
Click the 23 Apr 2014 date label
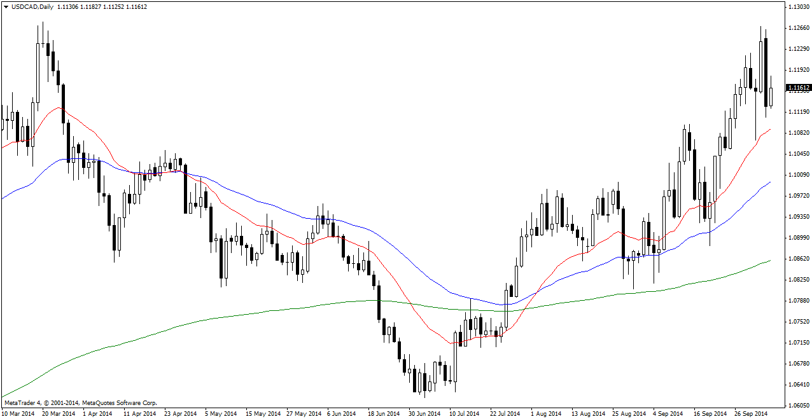180,414
